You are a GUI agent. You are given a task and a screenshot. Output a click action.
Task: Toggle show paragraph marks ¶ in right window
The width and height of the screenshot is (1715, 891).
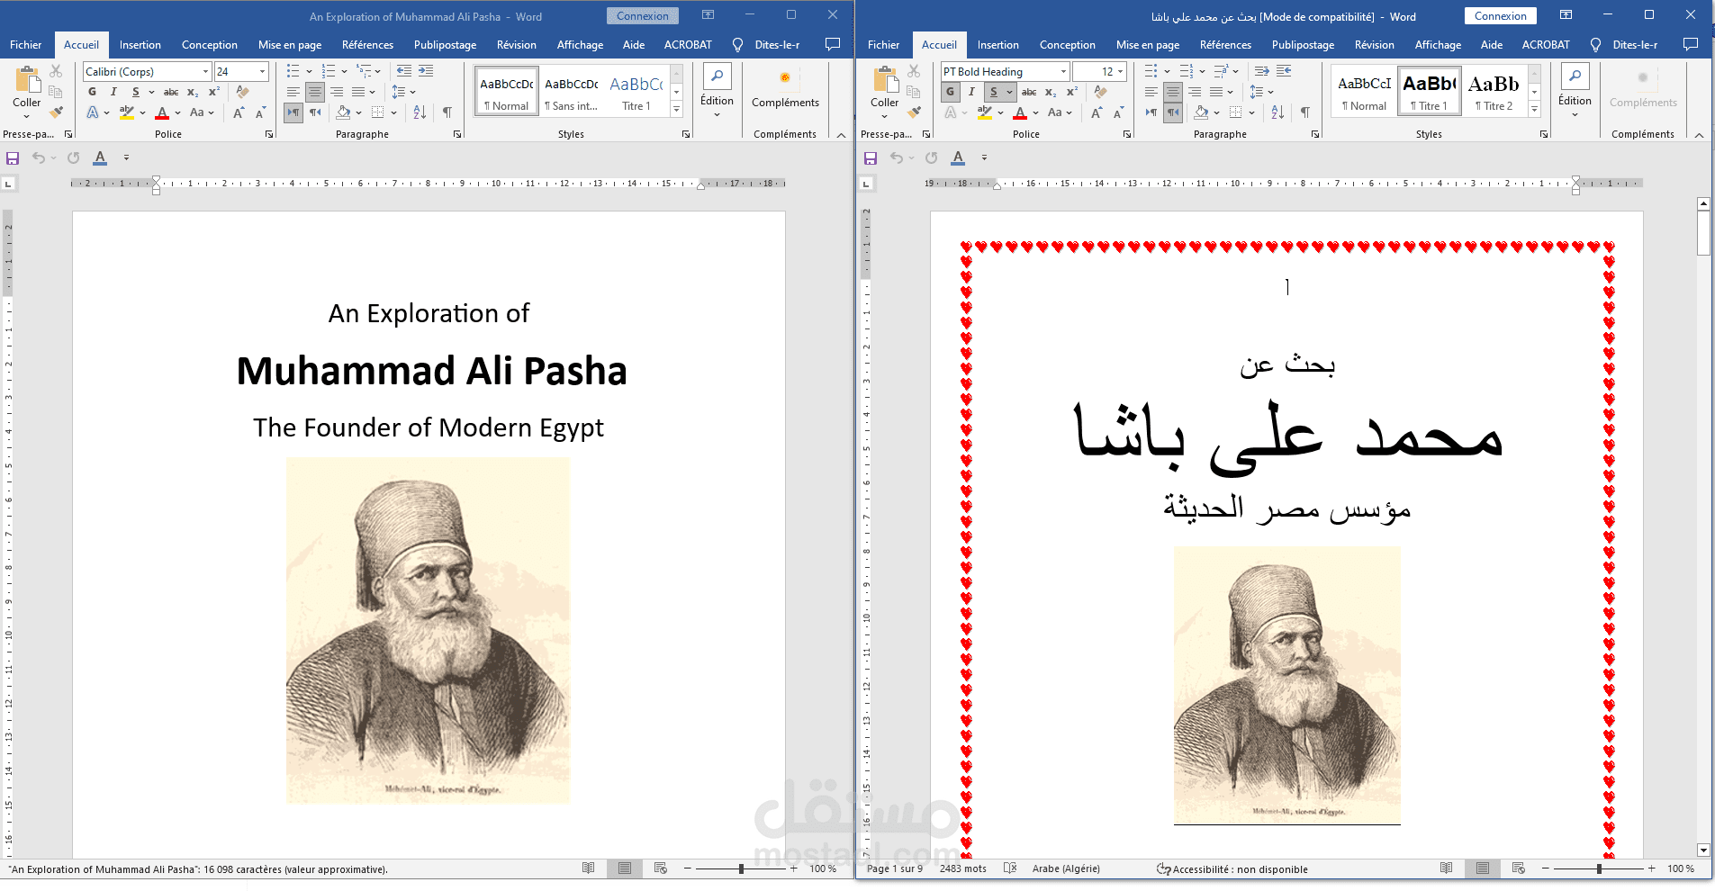click(x=1305, y=112)
